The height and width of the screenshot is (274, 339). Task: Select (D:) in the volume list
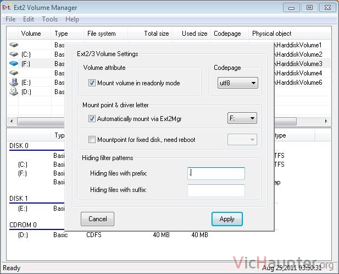pyautogui.click(x=26, y=92)
